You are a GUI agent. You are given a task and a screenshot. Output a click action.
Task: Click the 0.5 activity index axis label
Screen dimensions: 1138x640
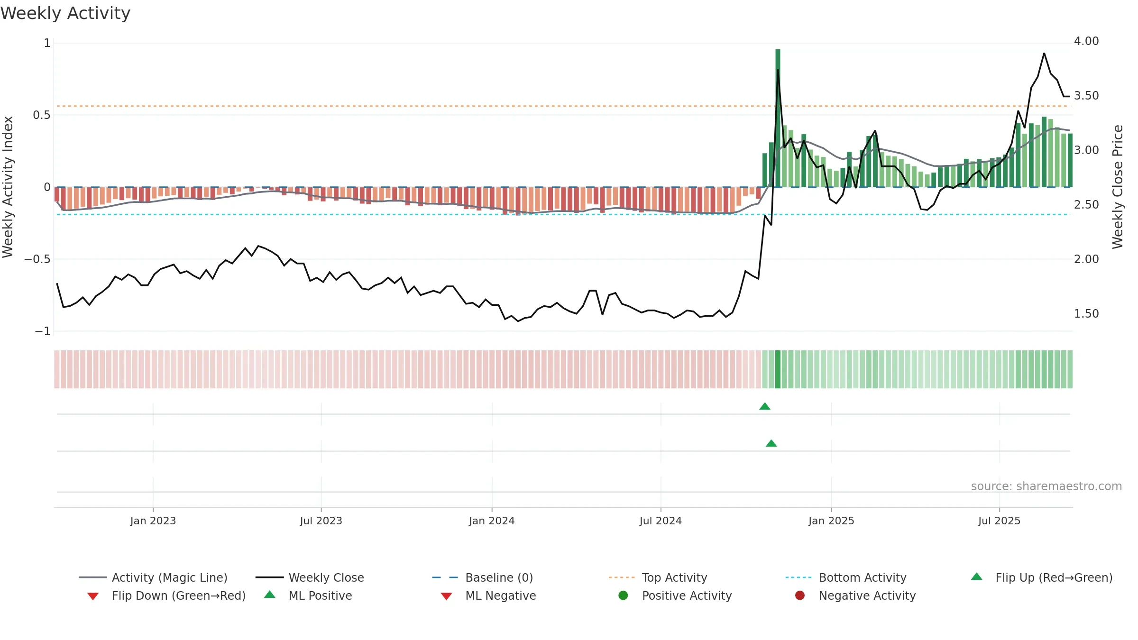(42, 115)
